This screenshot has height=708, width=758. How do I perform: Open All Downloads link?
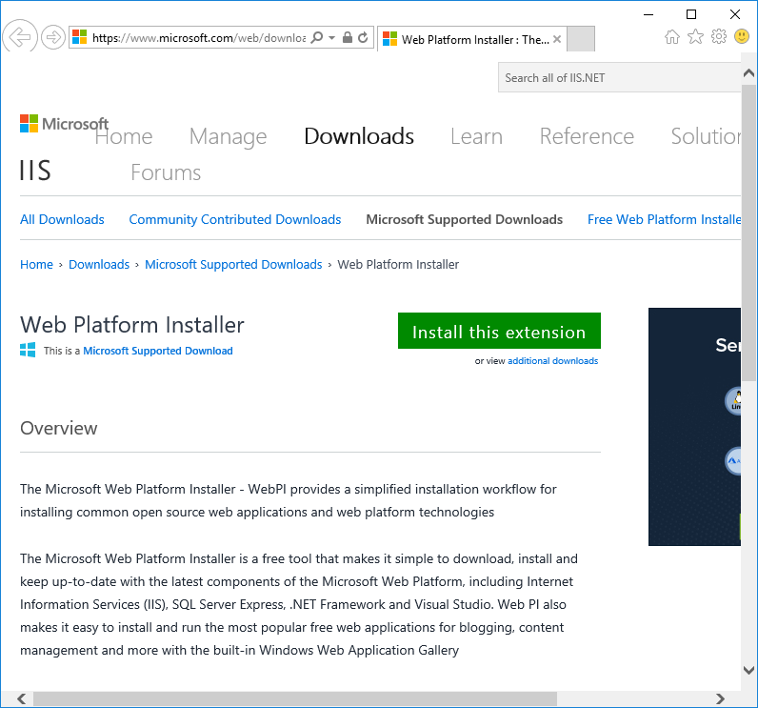point(62,219)
